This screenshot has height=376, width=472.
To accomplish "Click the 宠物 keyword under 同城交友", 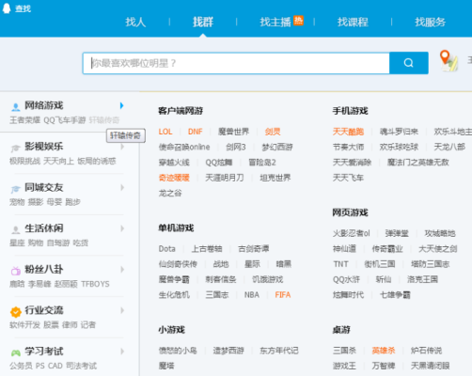I will tap(17, 202).
